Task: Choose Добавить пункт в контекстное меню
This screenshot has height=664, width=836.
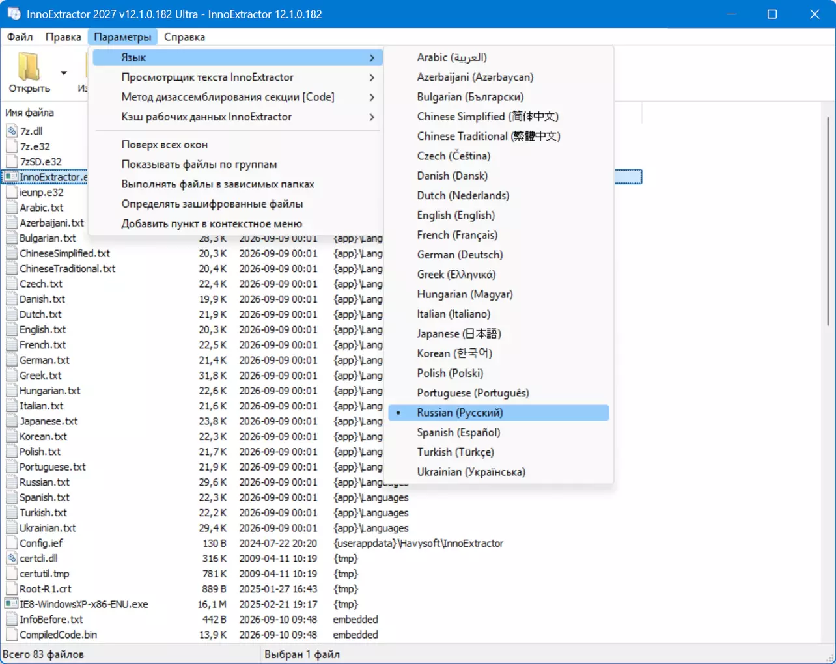Action: click(236, 224)
